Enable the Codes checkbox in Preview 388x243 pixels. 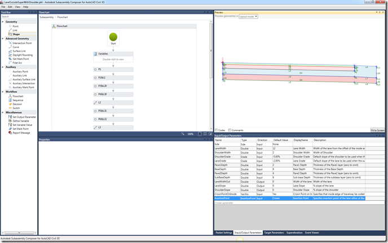click(x=217, y=130)
